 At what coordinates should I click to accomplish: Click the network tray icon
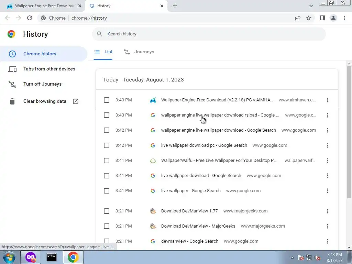(309, 257)
